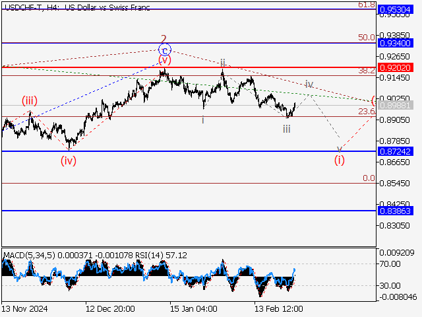422x317 pixels.
Task: Click the red (v) wave label at the peak
Action: (x=164, y=60)
